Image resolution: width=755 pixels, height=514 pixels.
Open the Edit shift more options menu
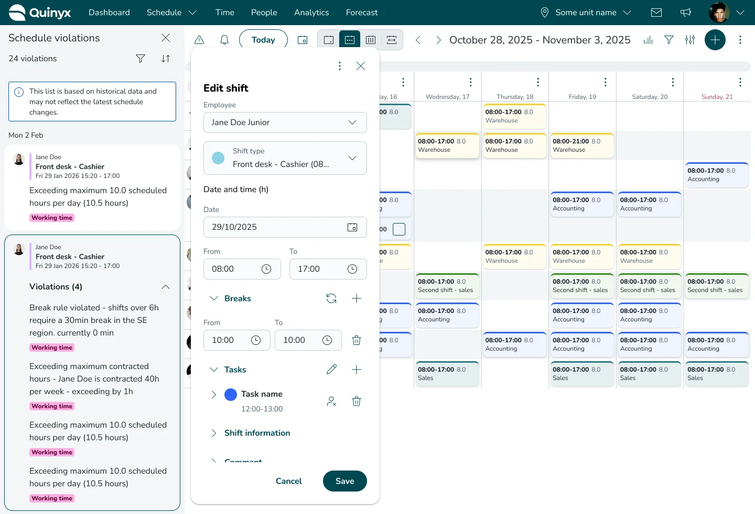click(340, 66)
